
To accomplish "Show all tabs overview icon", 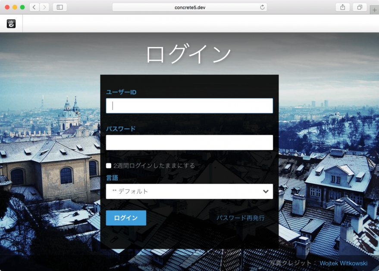I will click(x=359, y=7).
